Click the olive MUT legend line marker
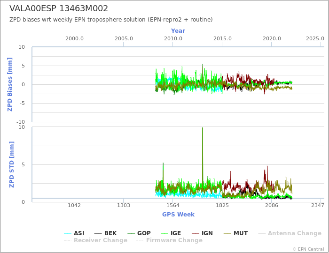The height and width of the screenshot is (253, 329). click(227, 233)
